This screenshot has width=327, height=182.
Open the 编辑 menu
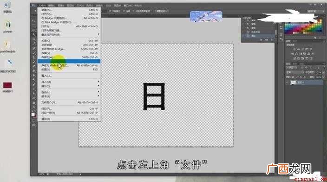tap(52, 6)
